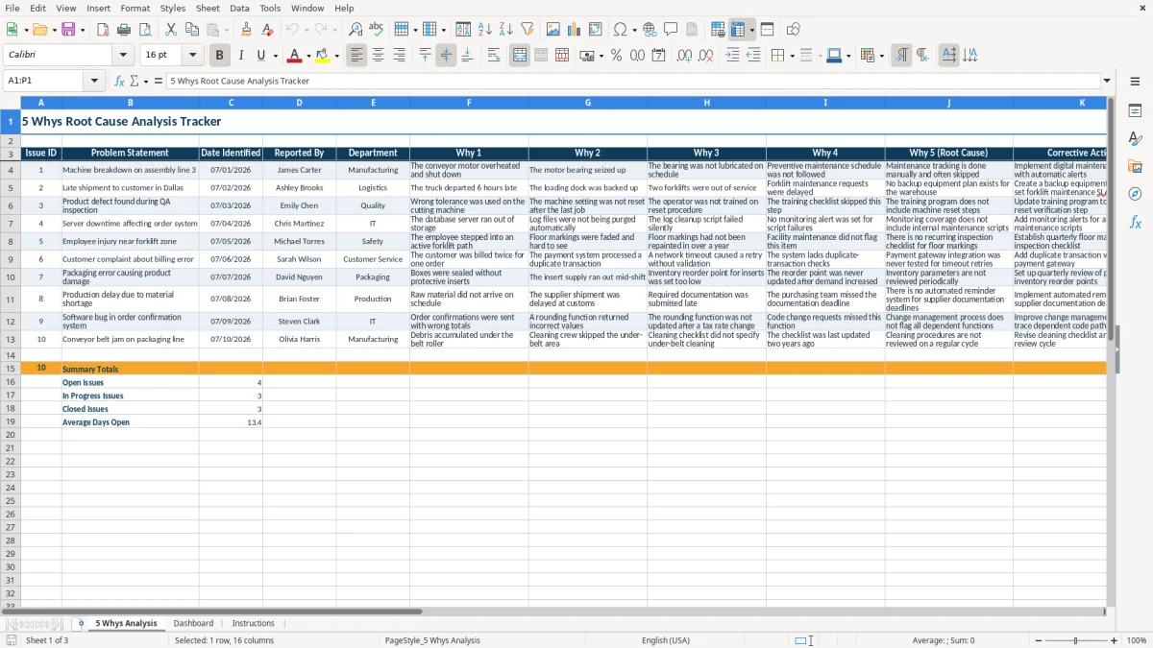1153x648 pixels.
Task: Insert an image
Action: pyautogui.click(x=553, y=30)
